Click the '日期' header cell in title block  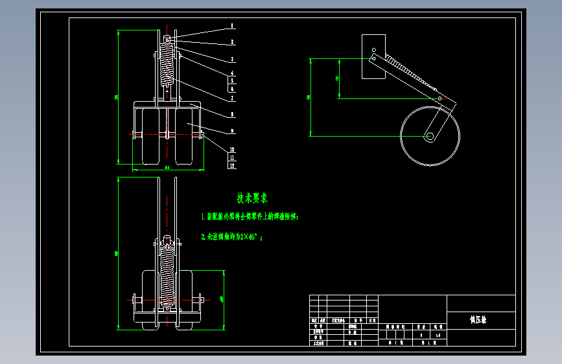click(x=372, y=321)
